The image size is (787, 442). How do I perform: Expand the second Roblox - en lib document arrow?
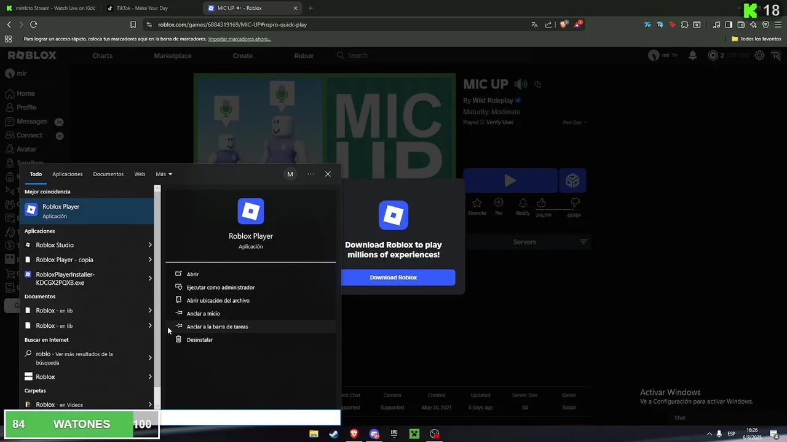click(150, 325)
